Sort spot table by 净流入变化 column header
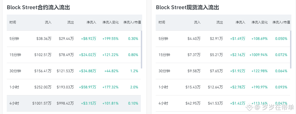This screenshot has width=296, height=114. tap(260, 22)
